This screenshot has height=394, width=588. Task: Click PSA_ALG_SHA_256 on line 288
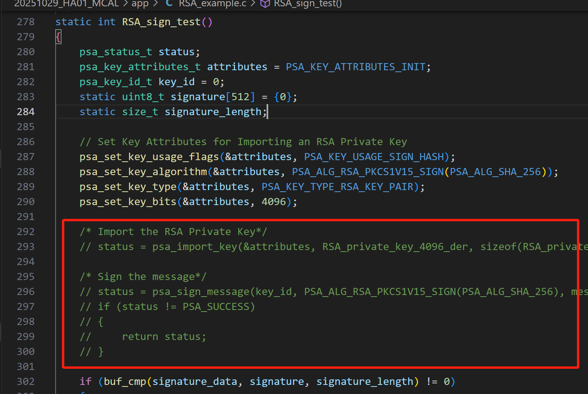point(495,172)
